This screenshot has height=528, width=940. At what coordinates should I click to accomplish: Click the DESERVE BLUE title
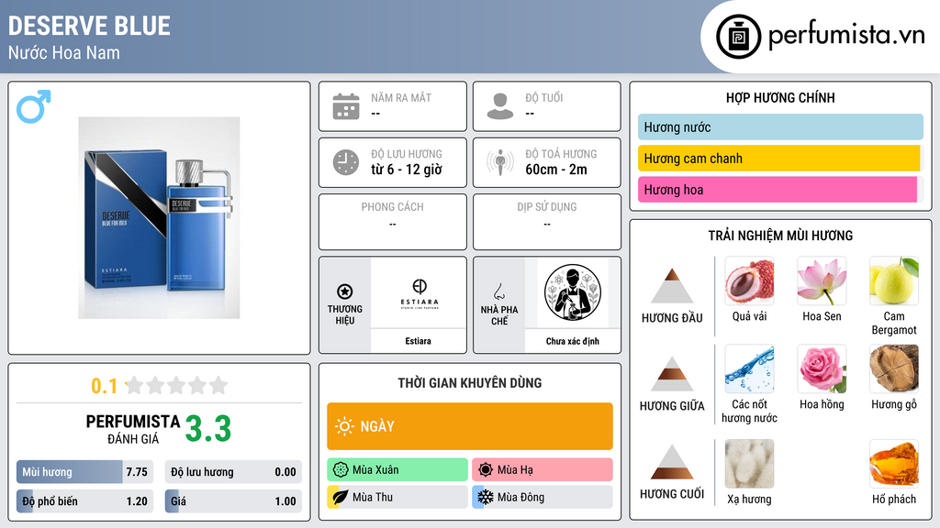(x=89, y=26)
